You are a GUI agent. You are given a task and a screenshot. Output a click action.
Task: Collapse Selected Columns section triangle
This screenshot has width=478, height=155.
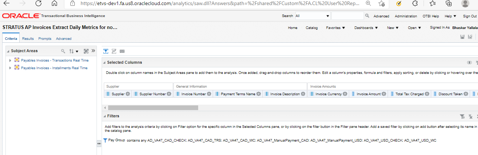coord(104,63)
